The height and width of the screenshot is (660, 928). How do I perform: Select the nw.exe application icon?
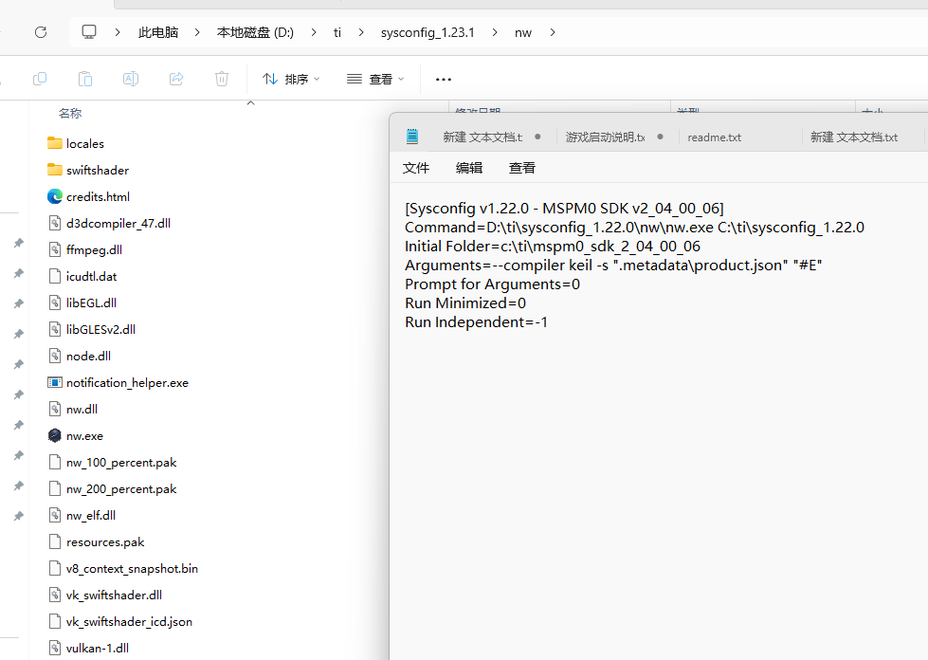coord(54,435)
